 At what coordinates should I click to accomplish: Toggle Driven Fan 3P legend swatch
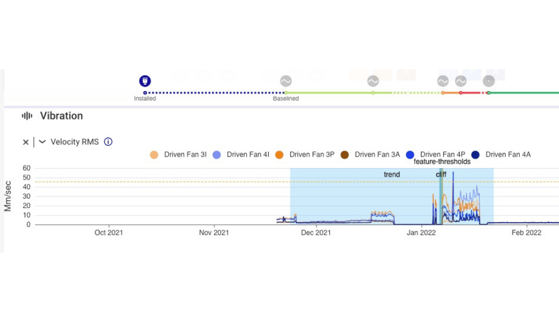pyautogui.click(x=279, y=155)
